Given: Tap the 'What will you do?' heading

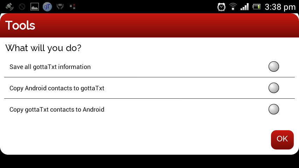Looking at the screenshot, I should click(x=43, y=48).
